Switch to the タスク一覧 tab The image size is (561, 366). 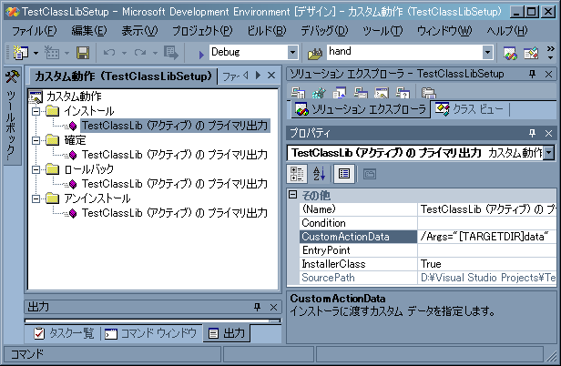(64, 333)
